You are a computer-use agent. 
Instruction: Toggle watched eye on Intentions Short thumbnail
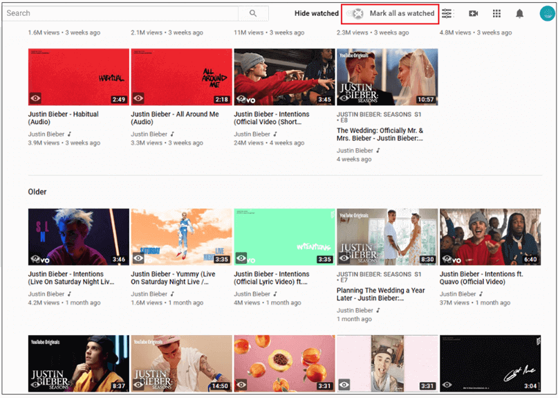click(x=241, y=98)
